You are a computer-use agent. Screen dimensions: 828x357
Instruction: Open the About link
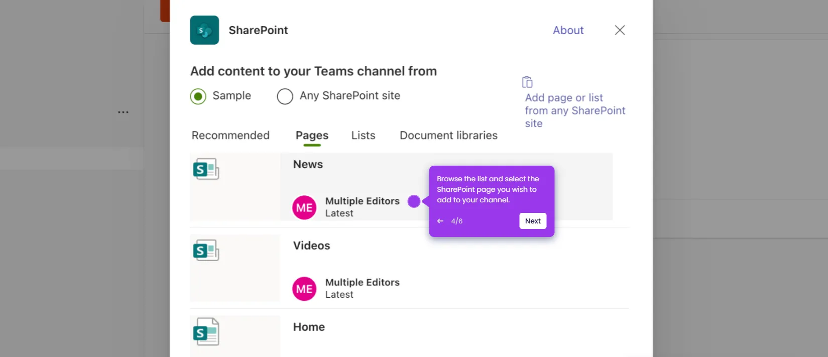(568, 30)
